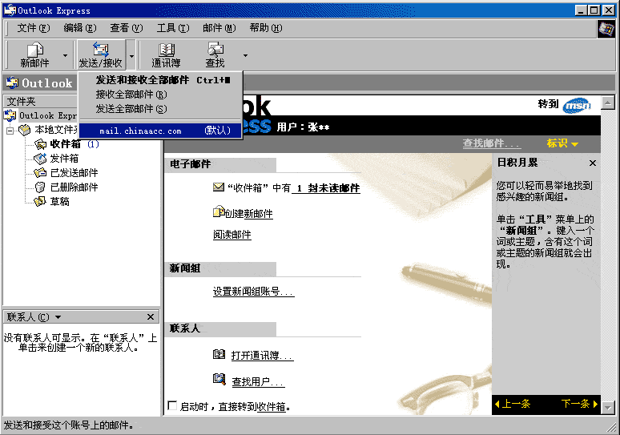Select 已发送邮件 in folder tree
The height and width of the screenshot is (435, 620).
pos(74,173)
